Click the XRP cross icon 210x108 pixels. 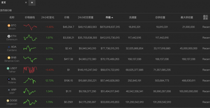9,90
